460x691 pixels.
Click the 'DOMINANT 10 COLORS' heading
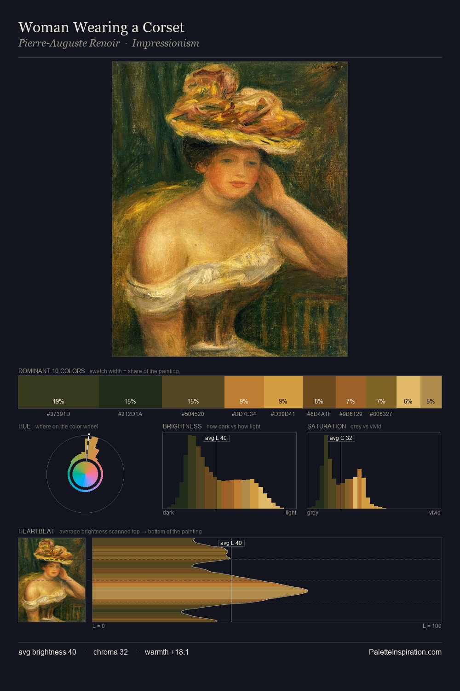point(52,371)
